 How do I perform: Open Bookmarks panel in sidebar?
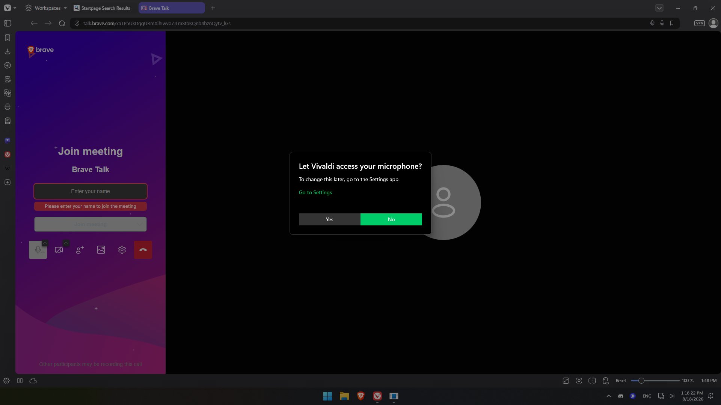pos(8,37)
